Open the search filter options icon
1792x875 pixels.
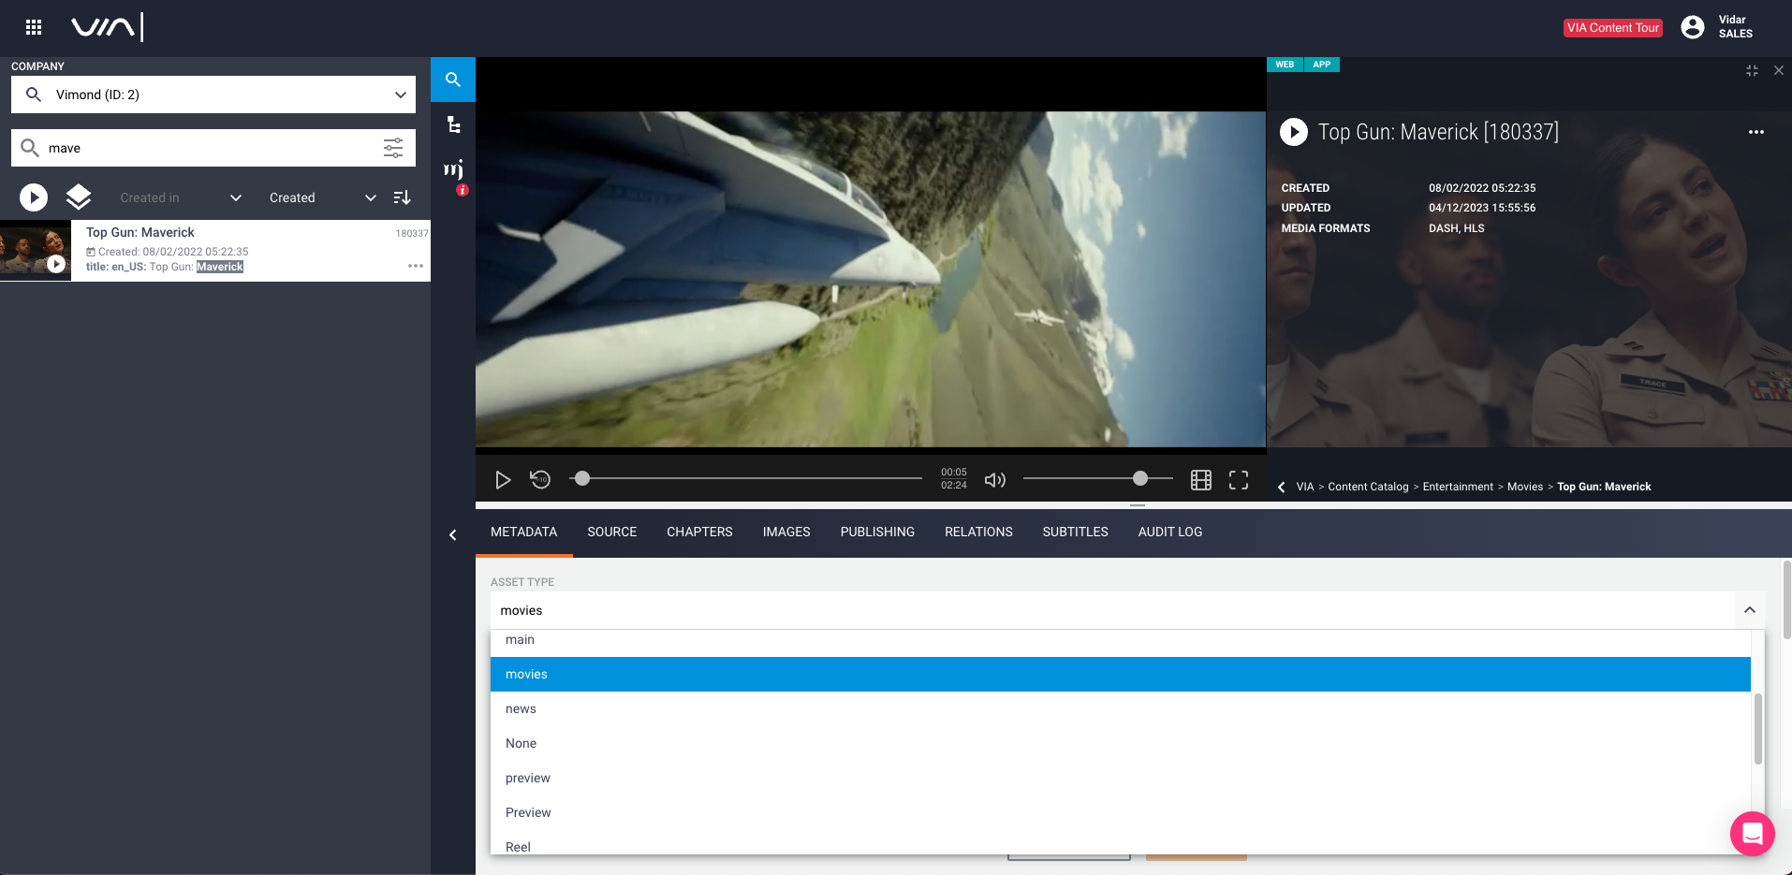tap(393, 148)
